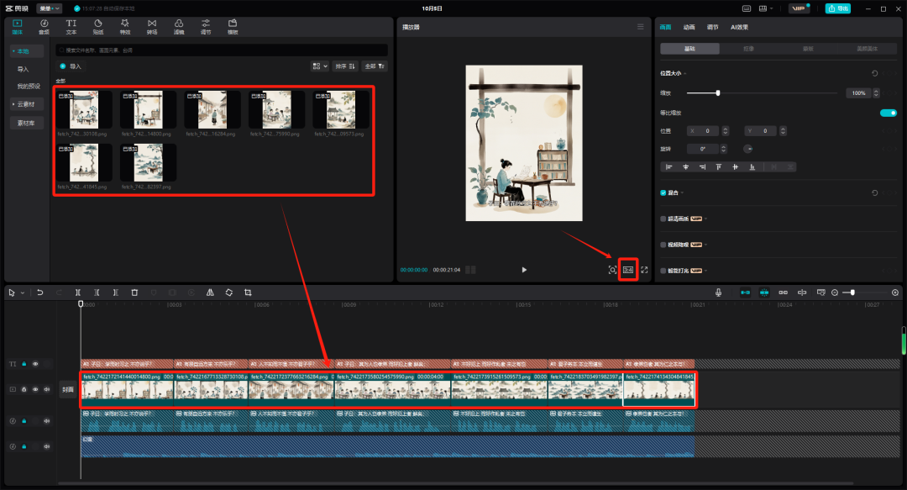Enable the 视频降噪 checkbox
907x490 pixels.
663,245
